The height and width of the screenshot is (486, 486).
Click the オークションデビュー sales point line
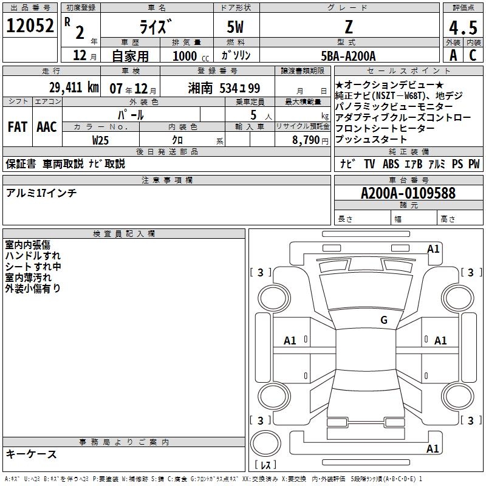[389, 84]
